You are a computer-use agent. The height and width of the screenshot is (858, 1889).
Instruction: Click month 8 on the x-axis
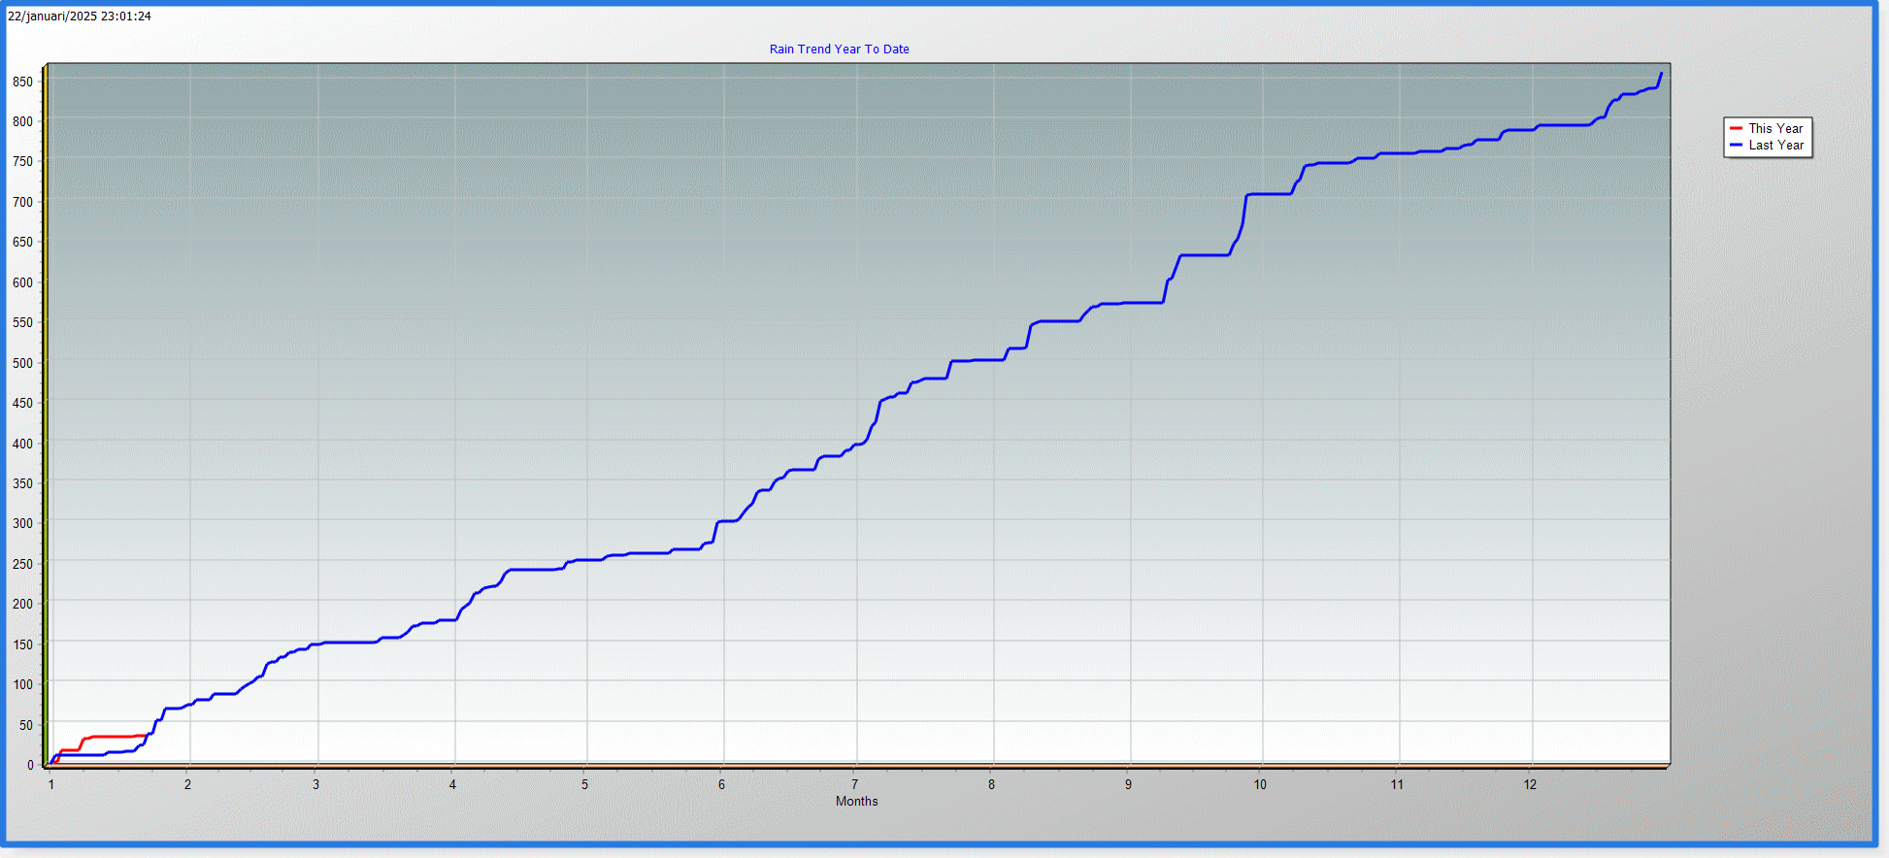tap(991, 784)
